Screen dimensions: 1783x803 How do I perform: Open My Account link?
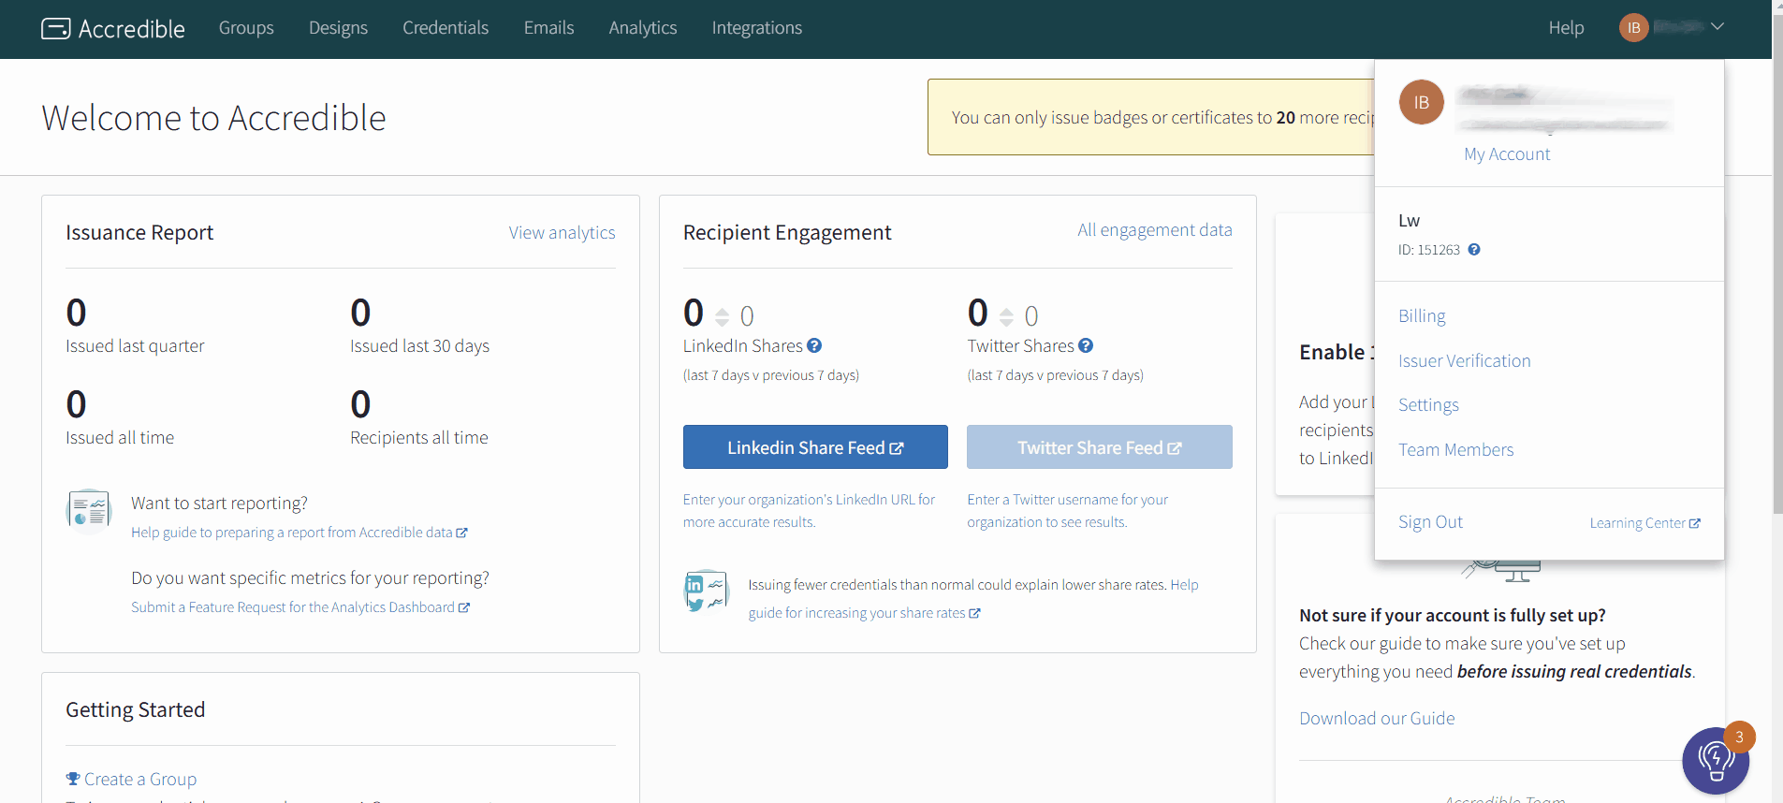(x=1507, y=154)
